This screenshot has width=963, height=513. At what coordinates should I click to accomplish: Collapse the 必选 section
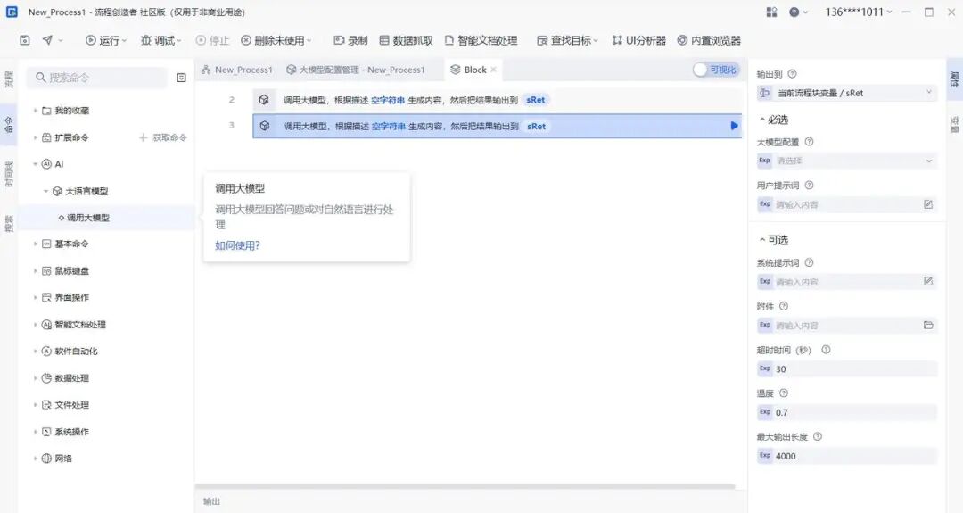774,120
